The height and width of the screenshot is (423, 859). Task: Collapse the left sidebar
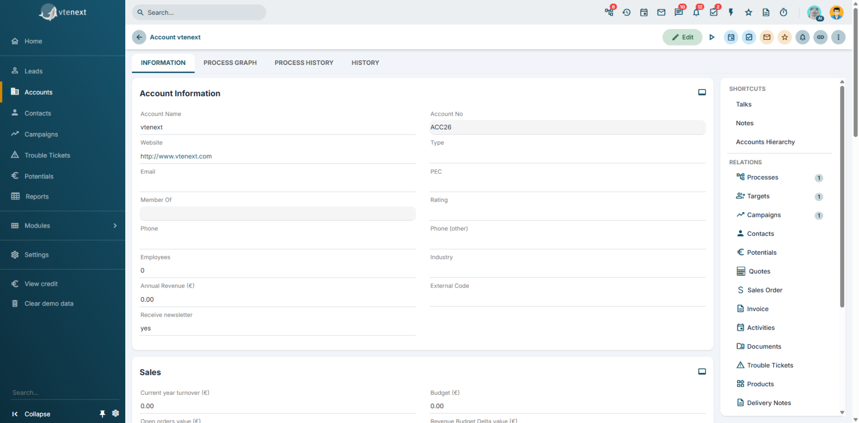point(31,414)
